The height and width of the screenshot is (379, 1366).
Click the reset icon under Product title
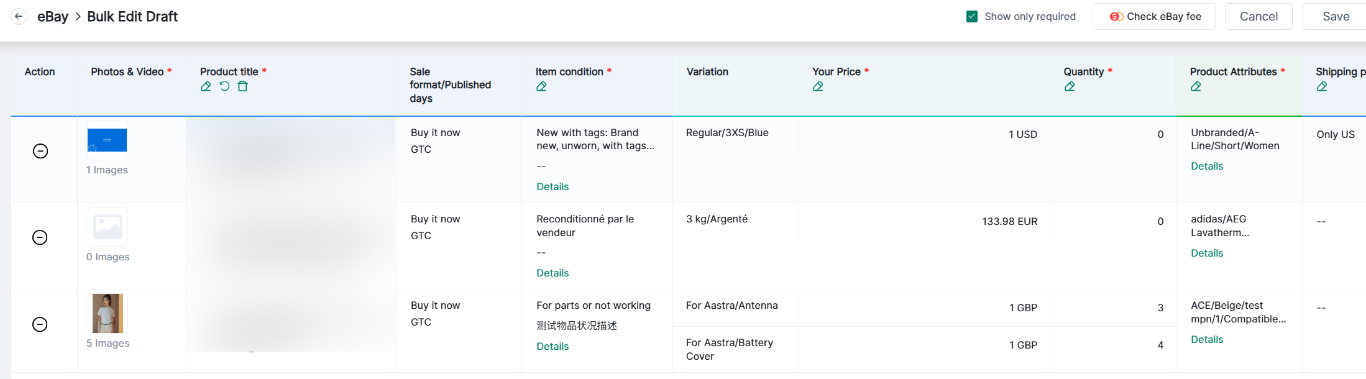224,86
